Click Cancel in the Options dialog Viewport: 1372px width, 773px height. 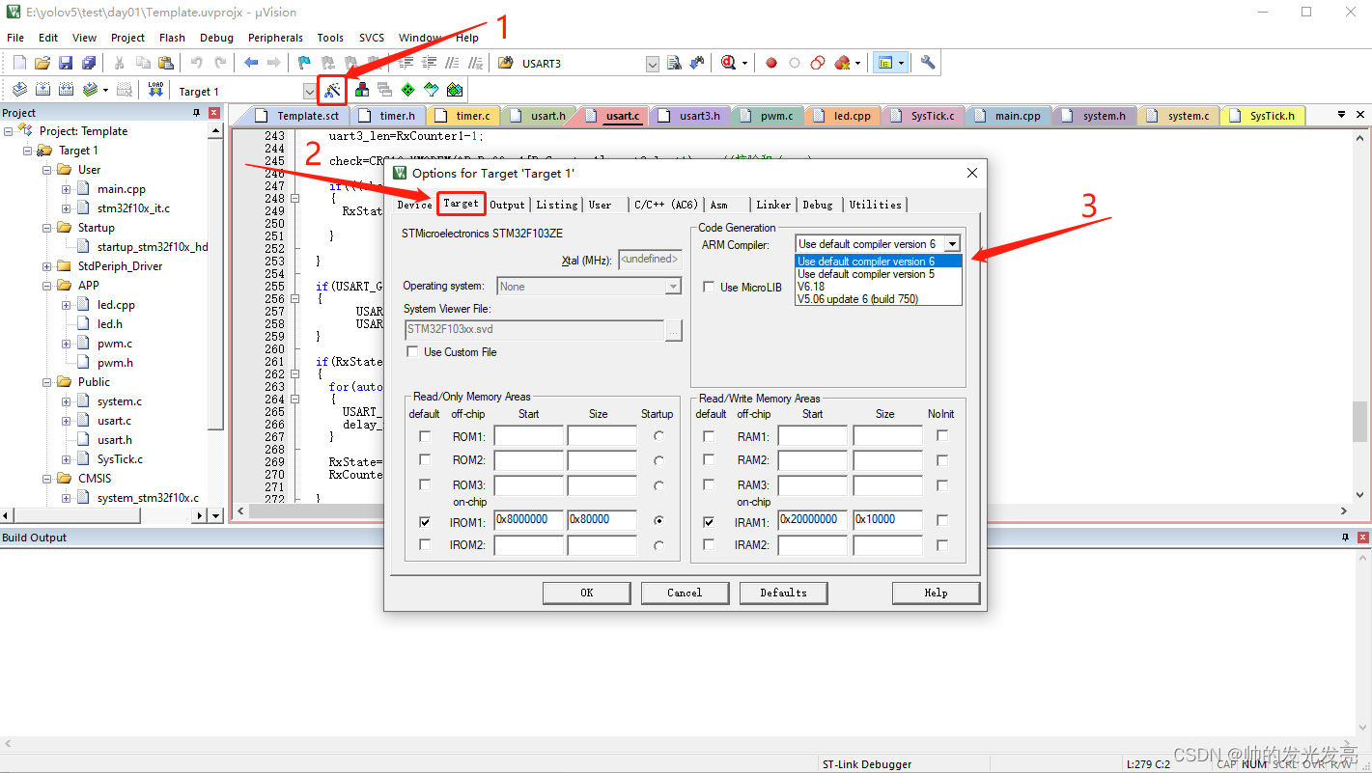685,593
